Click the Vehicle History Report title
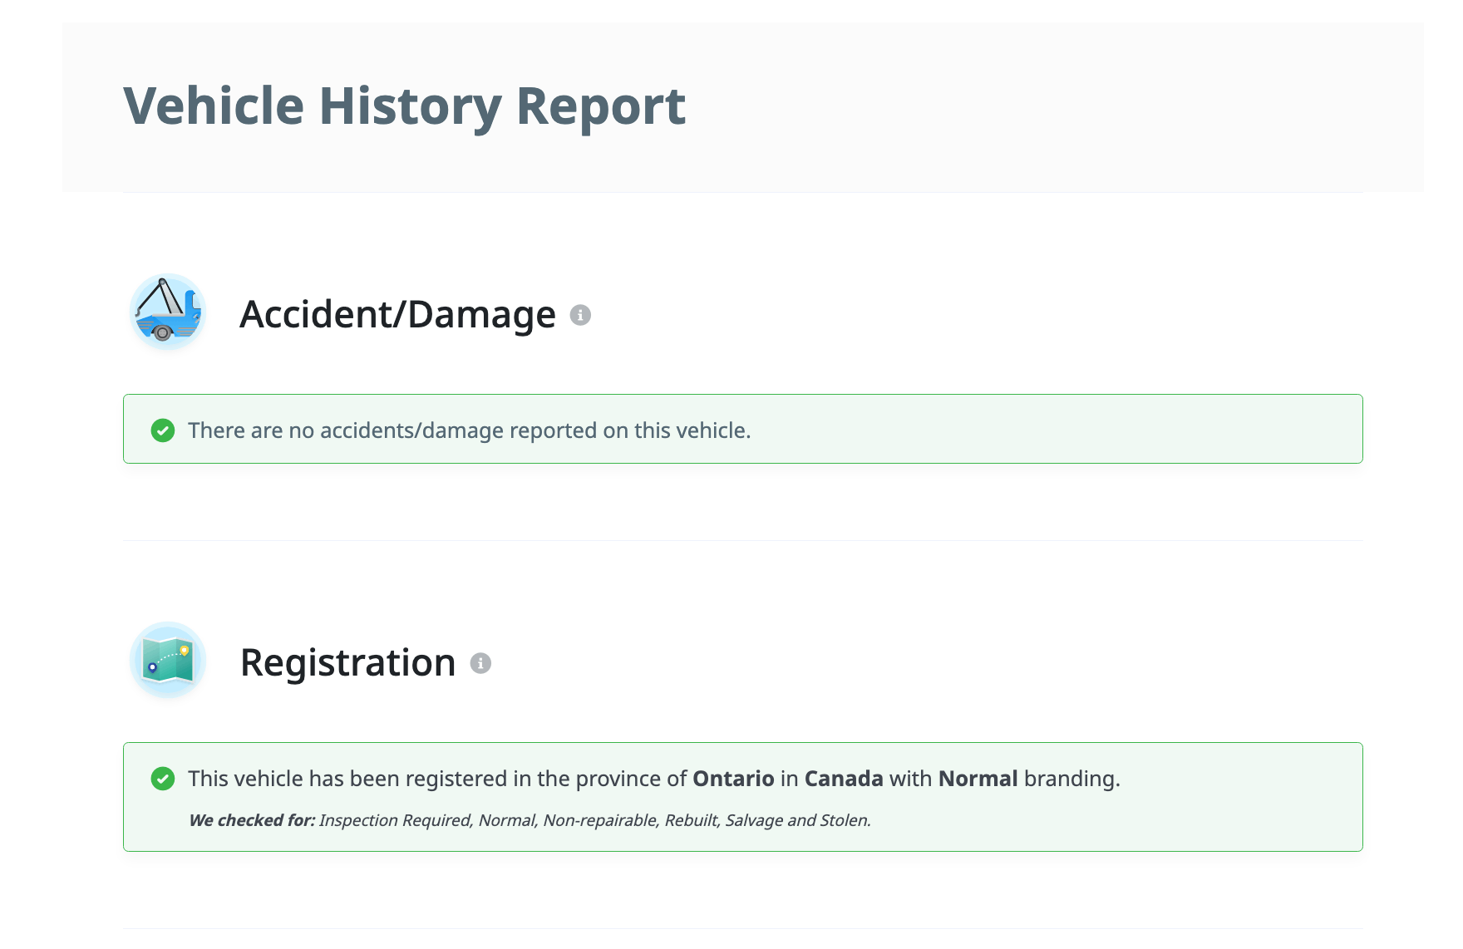This screenshot has width=1463, height=949. [404, 106]
